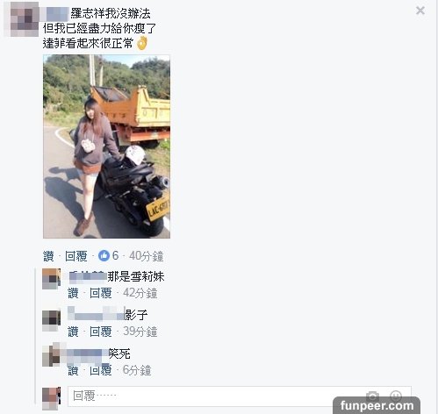View the 6 likes count
The image size is (438, 414).
coord(116,256)
